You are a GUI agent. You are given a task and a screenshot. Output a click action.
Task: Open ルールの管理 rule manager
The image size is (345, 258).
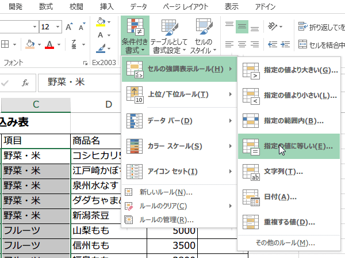tap(166, 219)
